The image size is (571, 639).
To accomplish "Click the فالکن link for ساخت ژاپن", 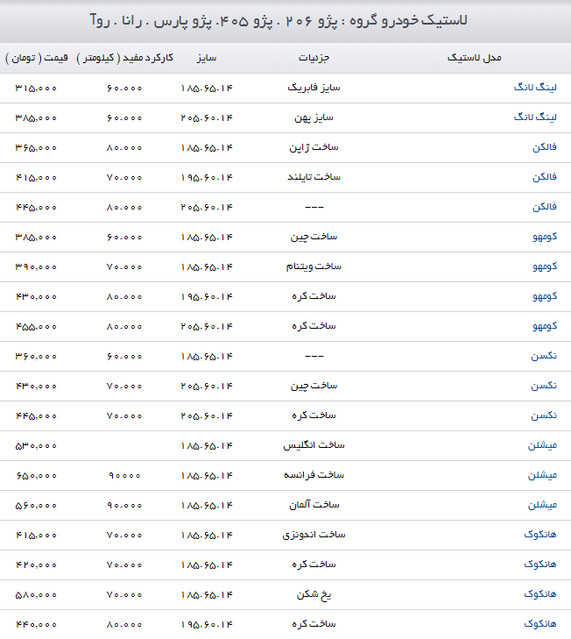I will click(x=544, y=147).
